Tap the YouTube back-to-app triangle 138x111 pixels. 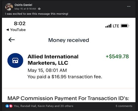(8, 30)
